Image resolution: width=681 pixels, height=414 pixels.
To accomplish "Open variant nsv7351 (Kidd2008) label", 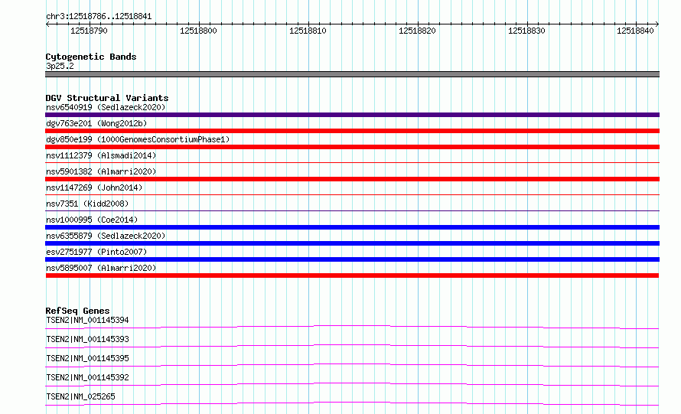I will pos(87,204).
